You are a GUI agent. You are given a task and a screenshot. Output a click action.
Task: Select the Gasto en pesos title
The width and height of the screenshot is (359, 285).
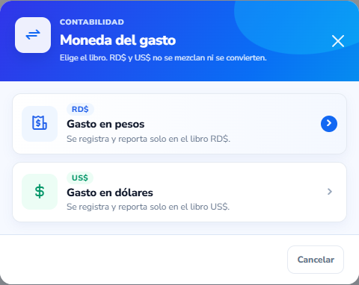(105, 124)
